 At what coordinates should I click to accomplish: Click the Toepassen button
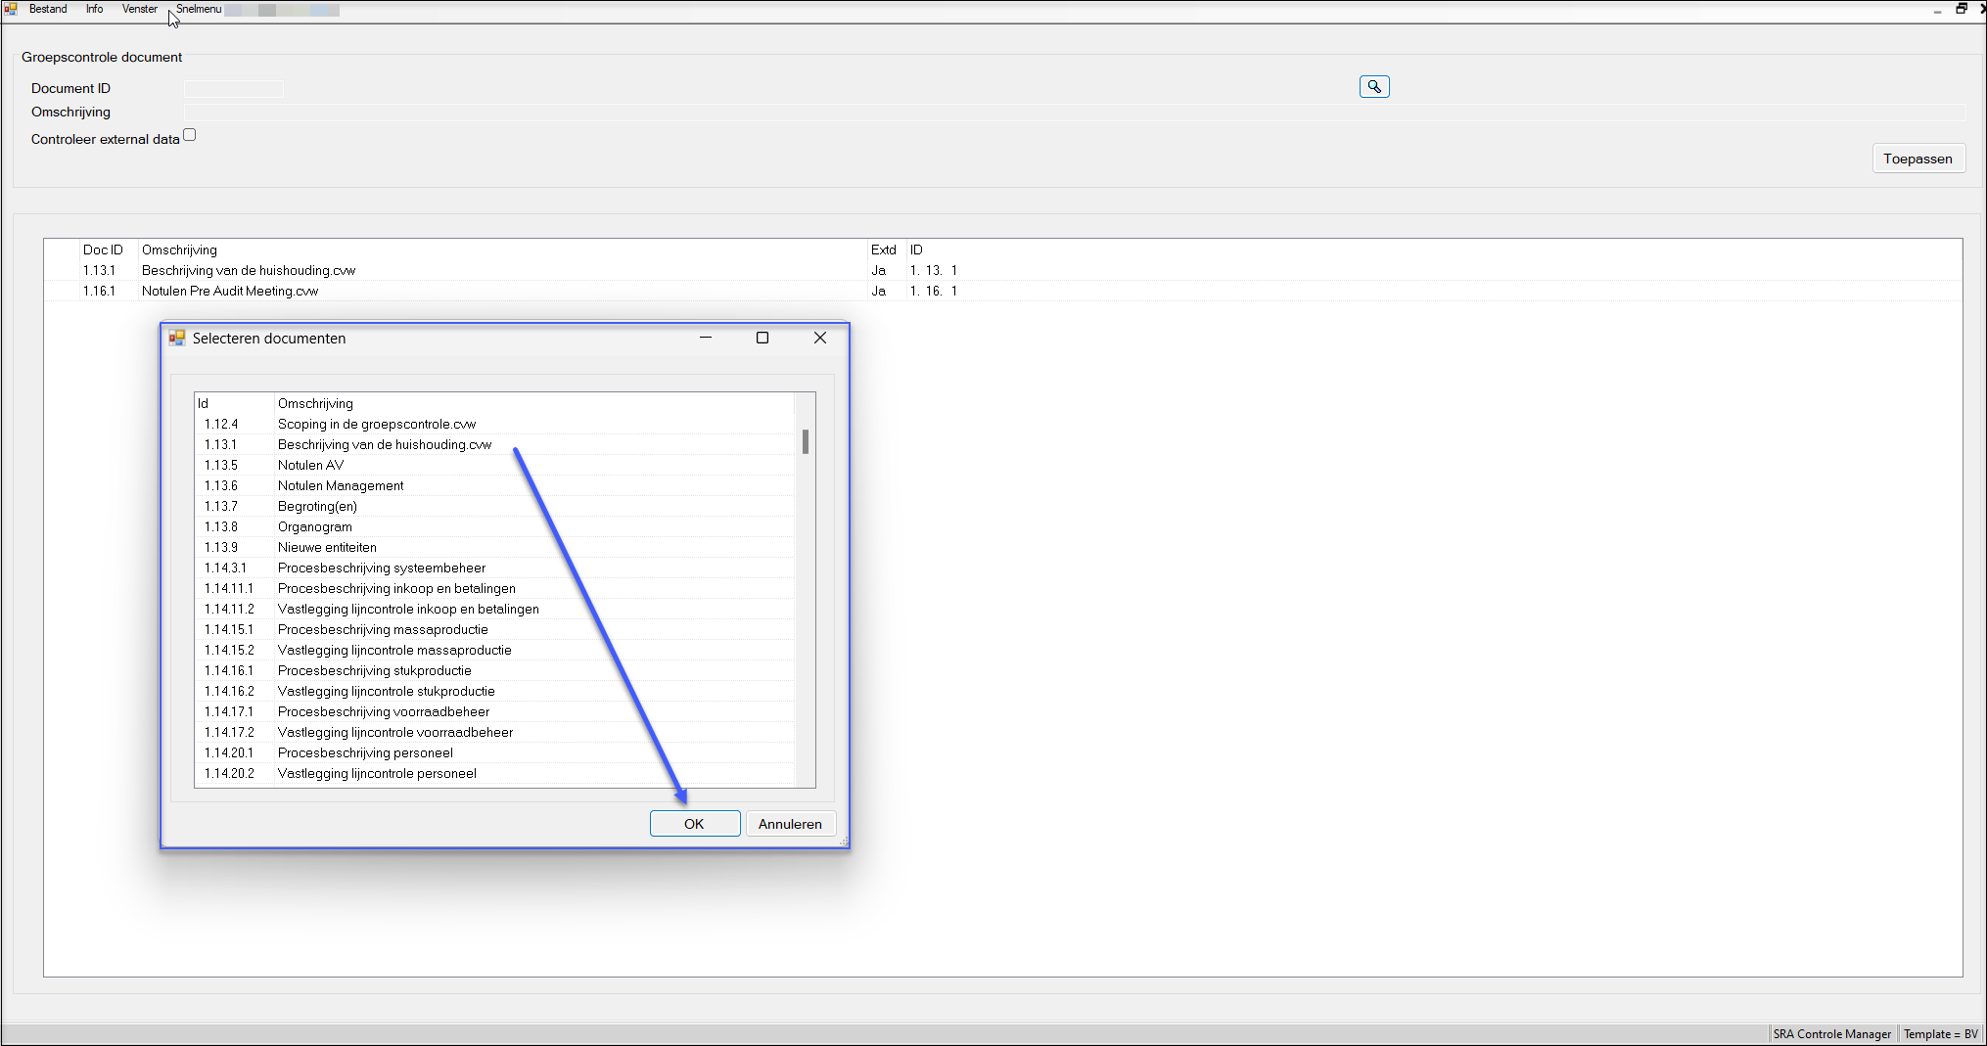(1918, 159)
